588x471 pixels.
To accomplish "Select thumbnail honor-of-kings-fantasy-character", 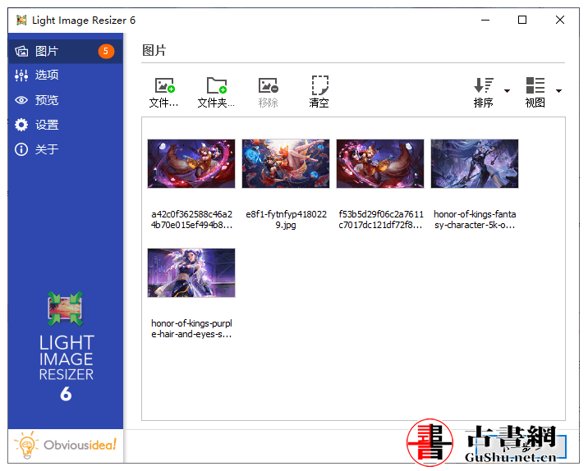I will pyautogui.click(x=475, y=164).
